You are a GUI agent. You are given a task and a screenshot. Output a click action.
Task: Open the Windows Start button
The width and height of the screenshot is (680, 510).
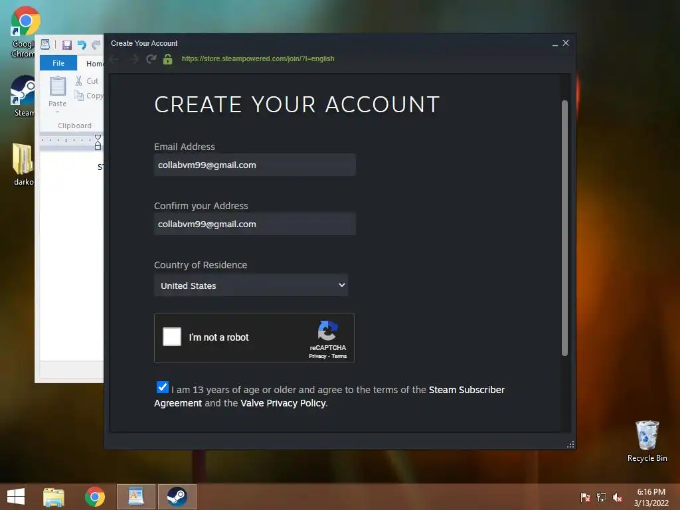tap(16, 497)
